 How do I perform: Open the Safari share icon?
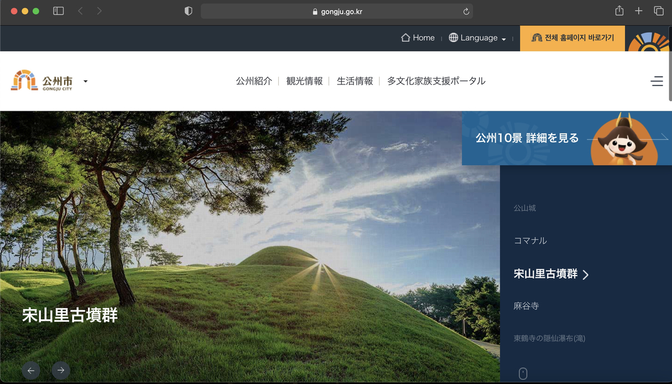[x=619, y=11]
